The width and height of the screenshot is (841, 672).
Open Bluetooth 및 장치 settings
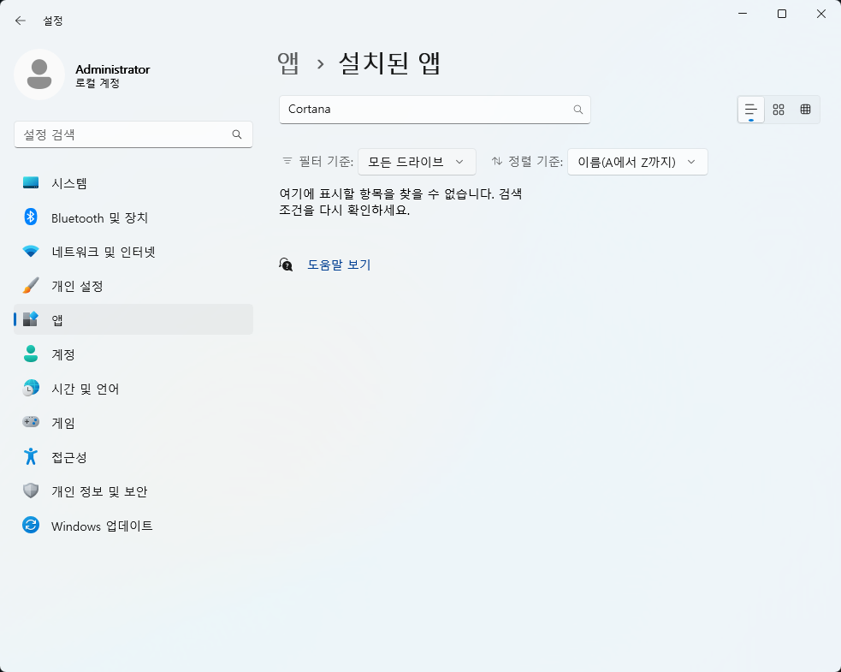click(133, 217)
